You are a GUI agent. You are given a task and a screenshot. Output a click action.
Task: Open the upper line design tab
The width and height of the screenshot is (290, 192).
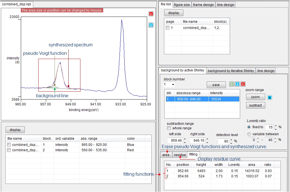pyautogui.click(x=226, y=4)
